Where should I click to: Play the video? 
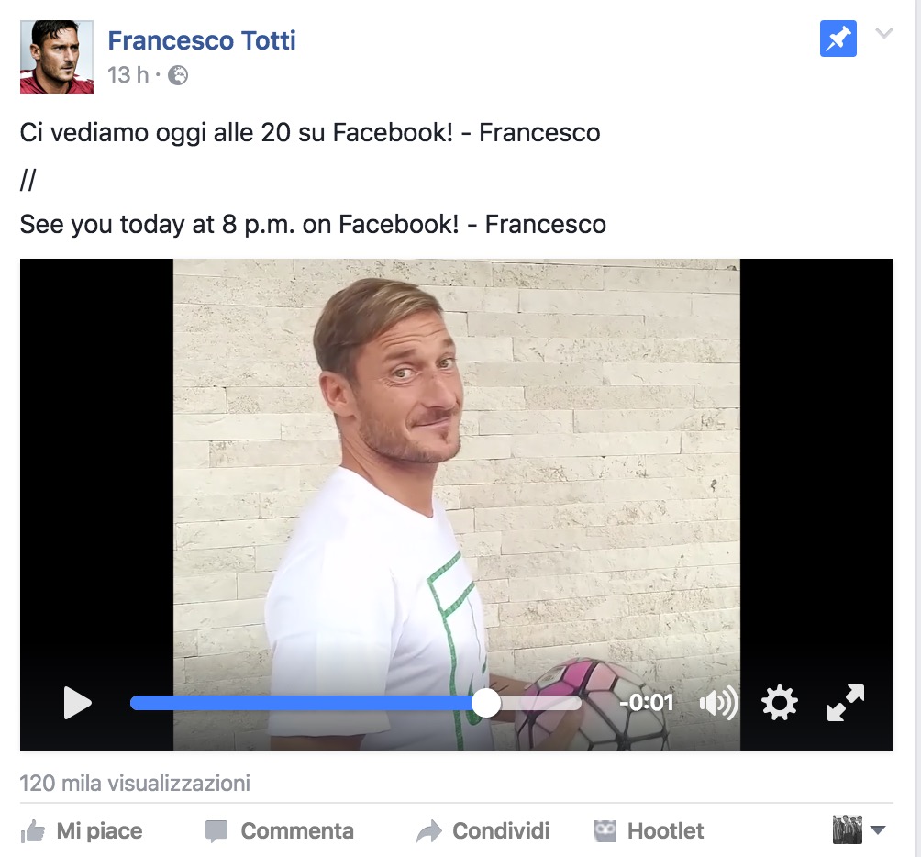(x=78, y=703)
